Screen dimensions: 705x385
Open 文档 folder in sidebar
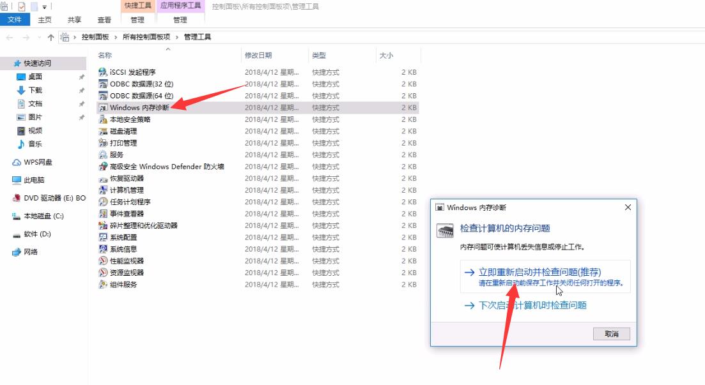click(x=35, y=104)
